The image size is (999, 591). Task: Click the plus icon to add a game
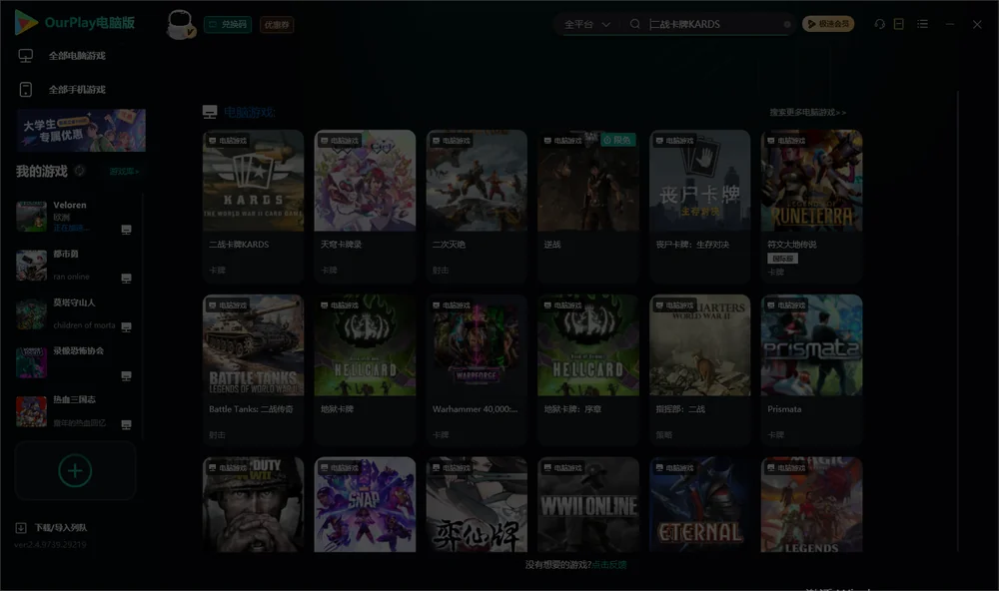click(x=75, y=470)
